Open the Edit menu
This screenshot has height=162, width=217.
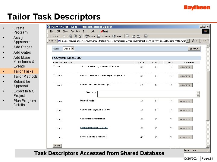58,31
